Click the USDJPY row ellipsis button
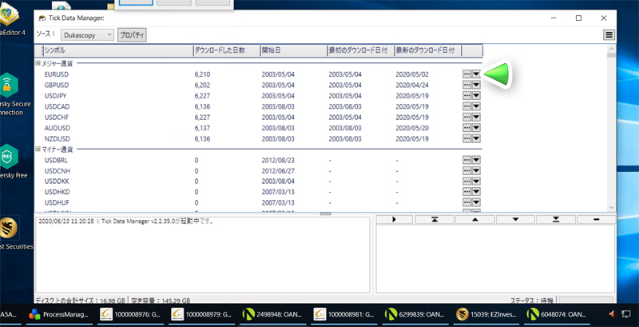 467,96
